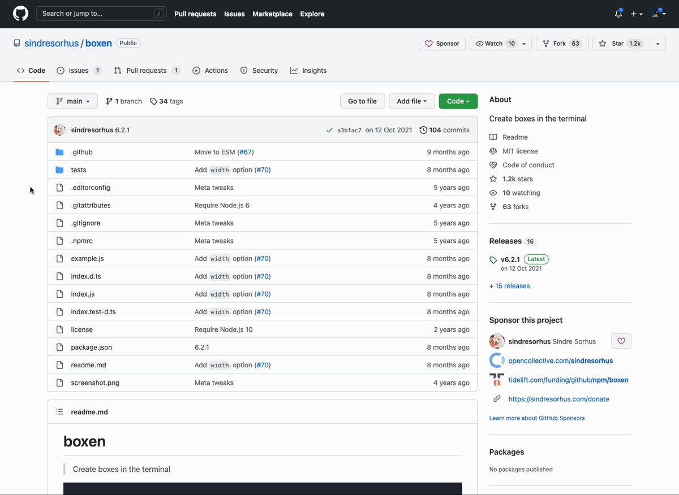Star the repository

click(621, 44)
